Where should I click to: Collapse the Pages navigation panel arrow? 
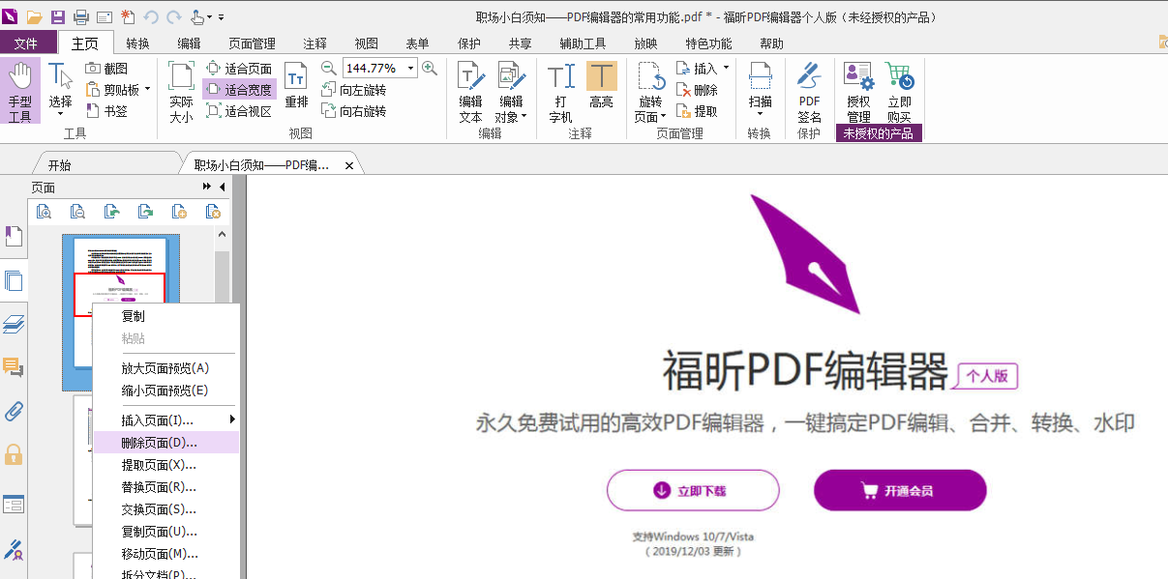tap(223, 187)
